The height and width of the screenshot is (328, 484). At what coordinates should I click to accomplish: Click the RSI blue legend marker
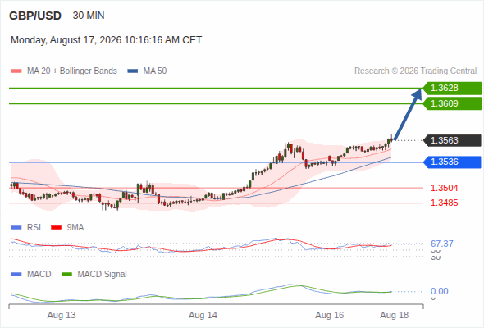(x=16, y=228)
